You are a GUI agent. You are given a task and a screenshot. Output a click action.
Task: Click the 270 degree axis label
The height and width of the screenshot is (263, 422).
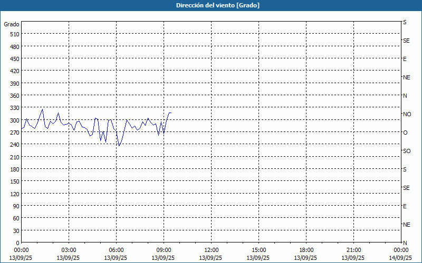(15, 133)
